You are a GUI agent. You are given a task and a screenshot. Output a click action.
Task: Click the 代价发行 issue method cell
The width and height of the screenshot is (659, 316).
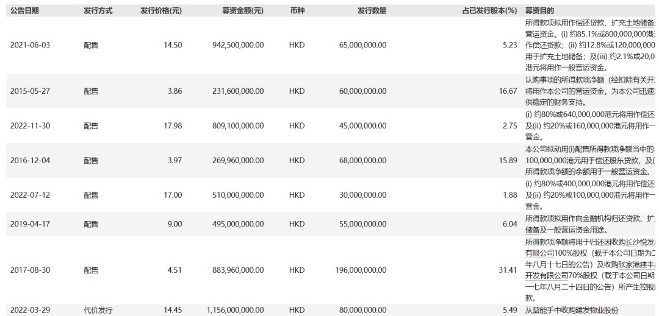[x=98, y=311]
